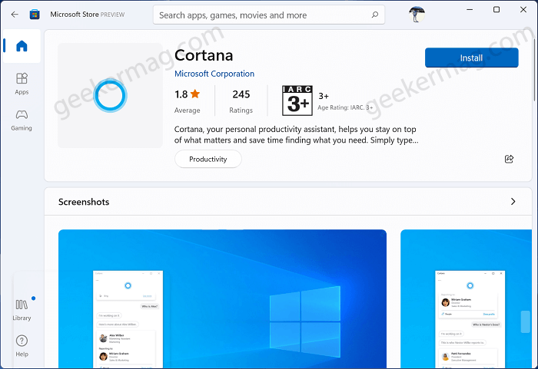Click the Age Rating: IARC. 3+ text
Image resolution: width=538 pixels, height=369 pixels.
tap(345, 107)
